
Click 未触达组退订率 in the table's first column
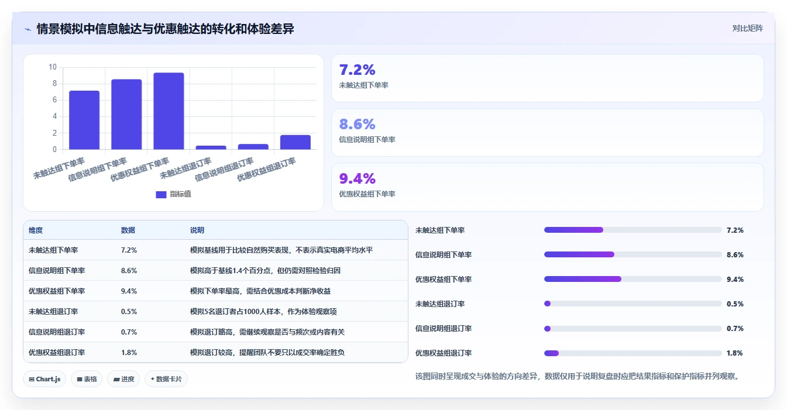click(53, 311)
